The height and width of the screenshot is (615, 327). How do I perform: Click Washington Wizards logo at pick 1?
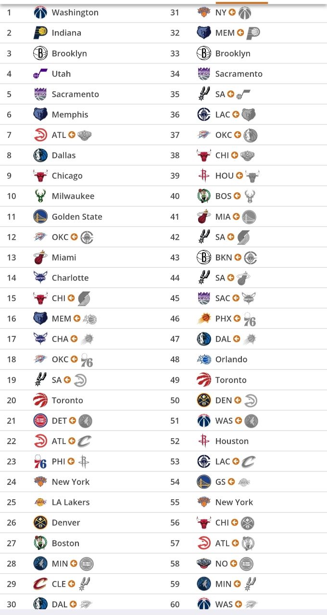[x=40, y=12]
